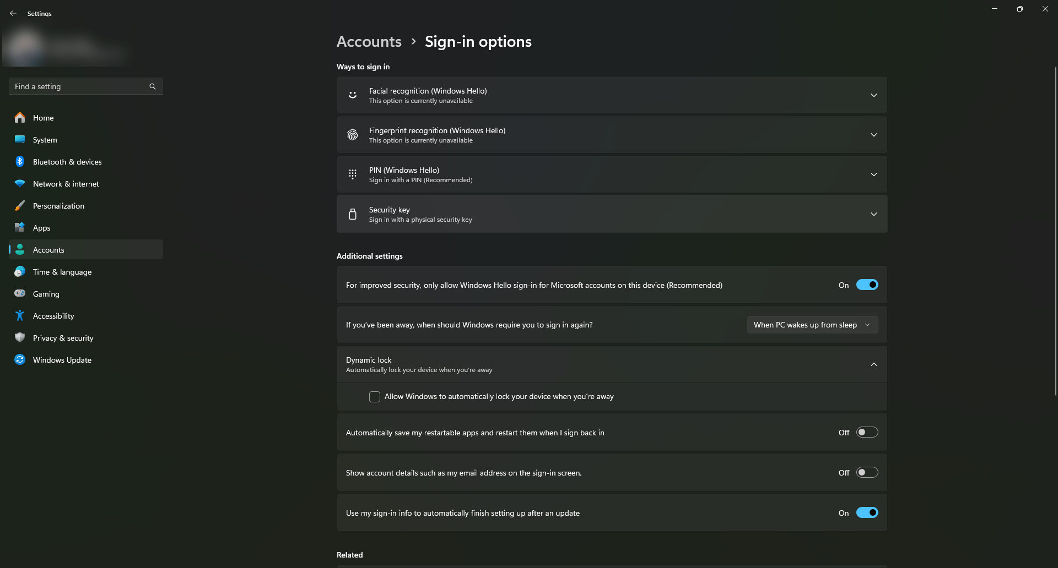The width and height of the screenshot is (1058, 568).
Task: Click Bluetooth & devices label
Action: point(67,162)
